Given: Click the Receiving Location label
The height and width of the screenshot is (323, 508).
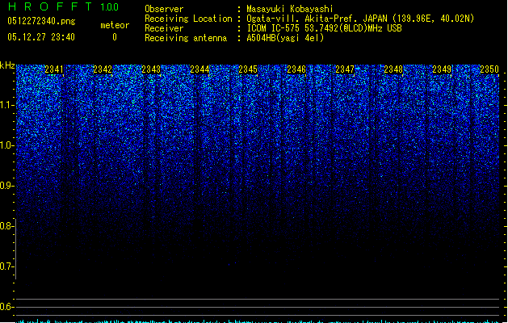Looking at the screenshot, I should 188,19.
